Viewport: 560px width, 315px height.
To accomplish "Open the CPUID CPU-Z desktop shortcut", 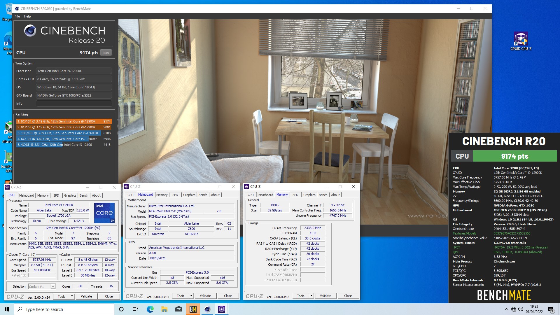I will 521,41.
